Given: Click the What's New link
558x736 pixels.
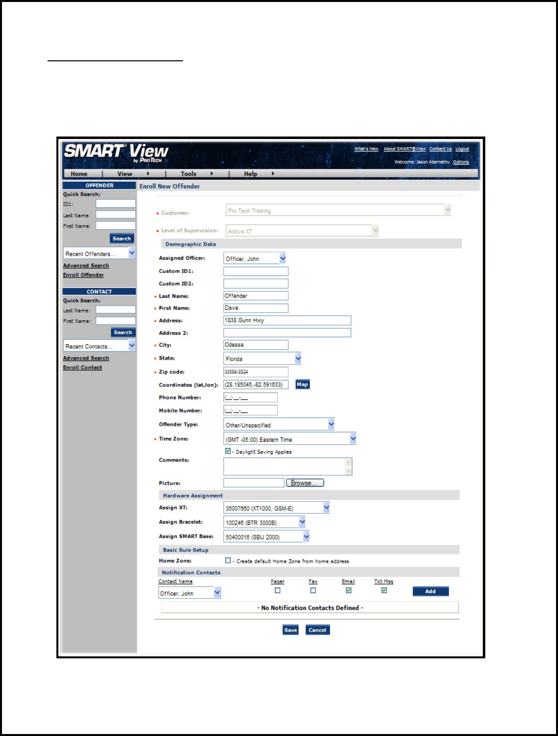Looking at the screenshot, I should [366, 149].
